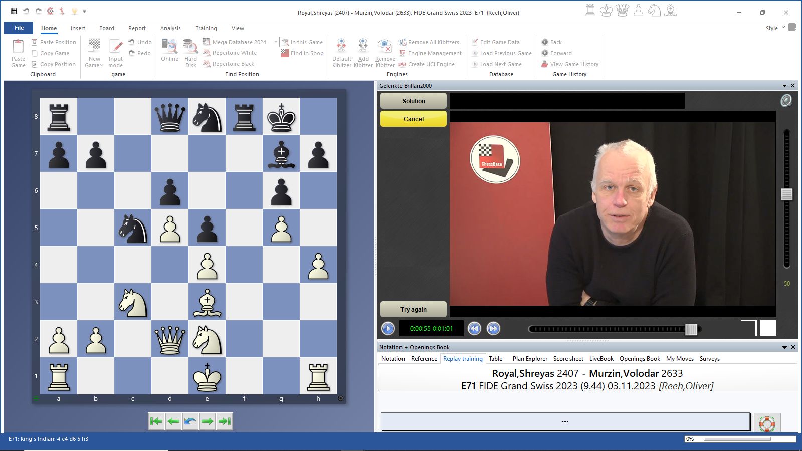Fast forward the training video

click(493, 329)
